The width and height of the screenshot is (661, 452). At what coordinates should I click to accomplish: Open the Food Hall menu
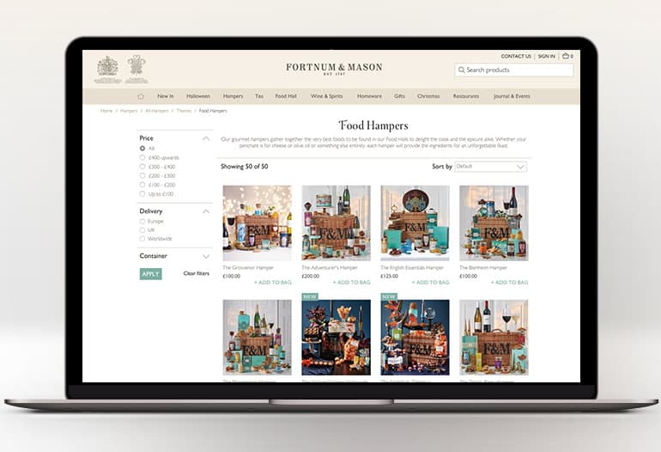point(286,96)
